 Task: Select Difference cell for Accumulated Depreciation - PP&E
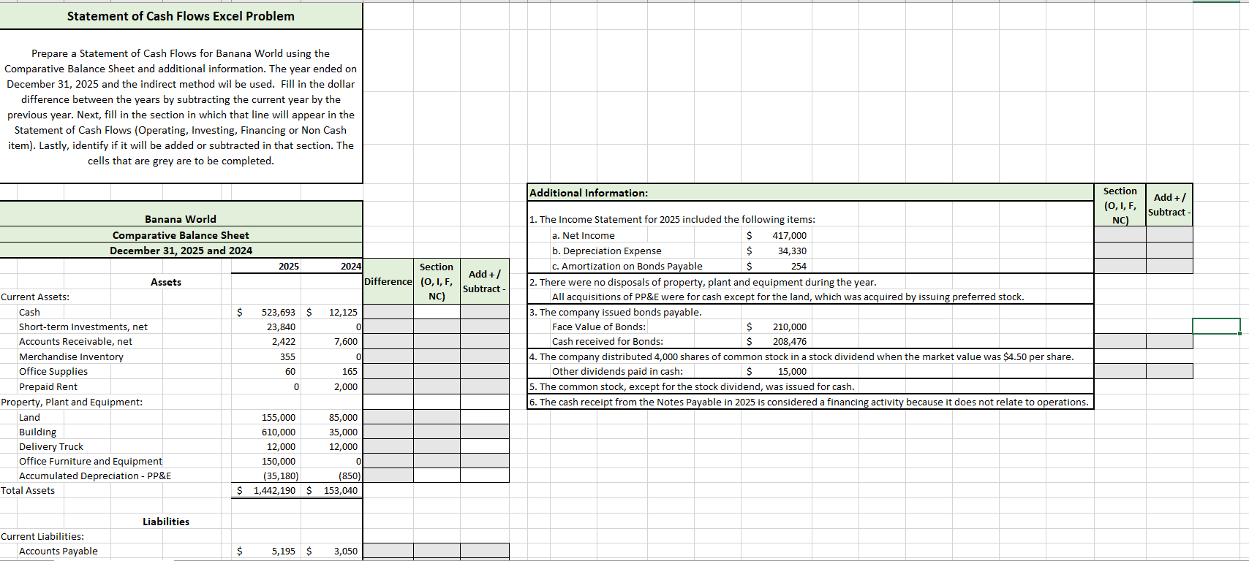(388, 476)
